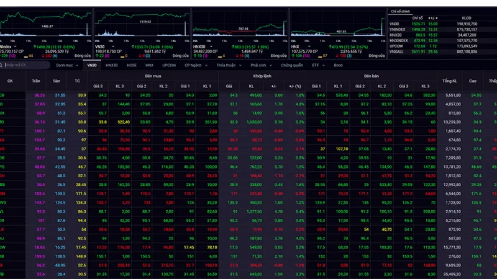This screenshot has height=279, width=497.
Task: Click the matched volume cell 1,077,50
Action: tap(254, 211)
